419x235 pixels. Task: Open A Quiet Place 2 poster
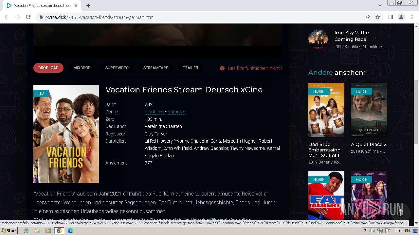[369, 110]
